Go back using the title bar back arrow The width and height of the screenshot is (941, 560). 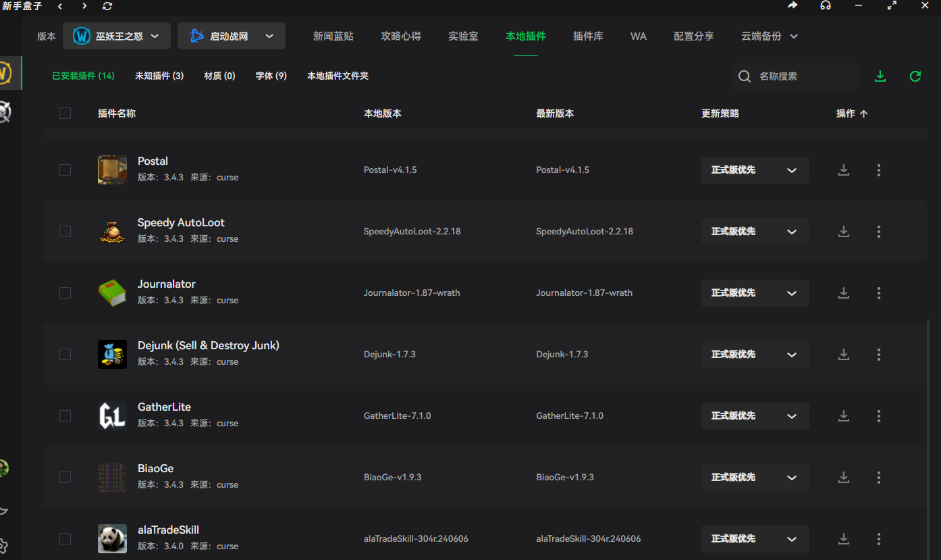(x=60, y=6)
